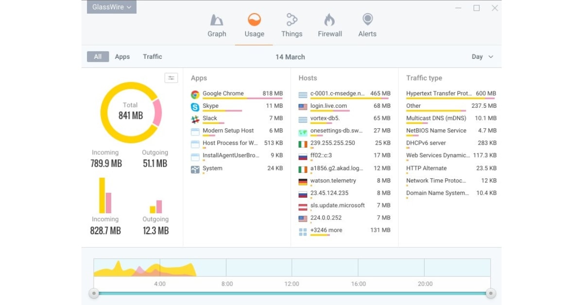Click the Slack app icon
The height and width of the screenshot is (305, 583).
click(x=195, y=119)
